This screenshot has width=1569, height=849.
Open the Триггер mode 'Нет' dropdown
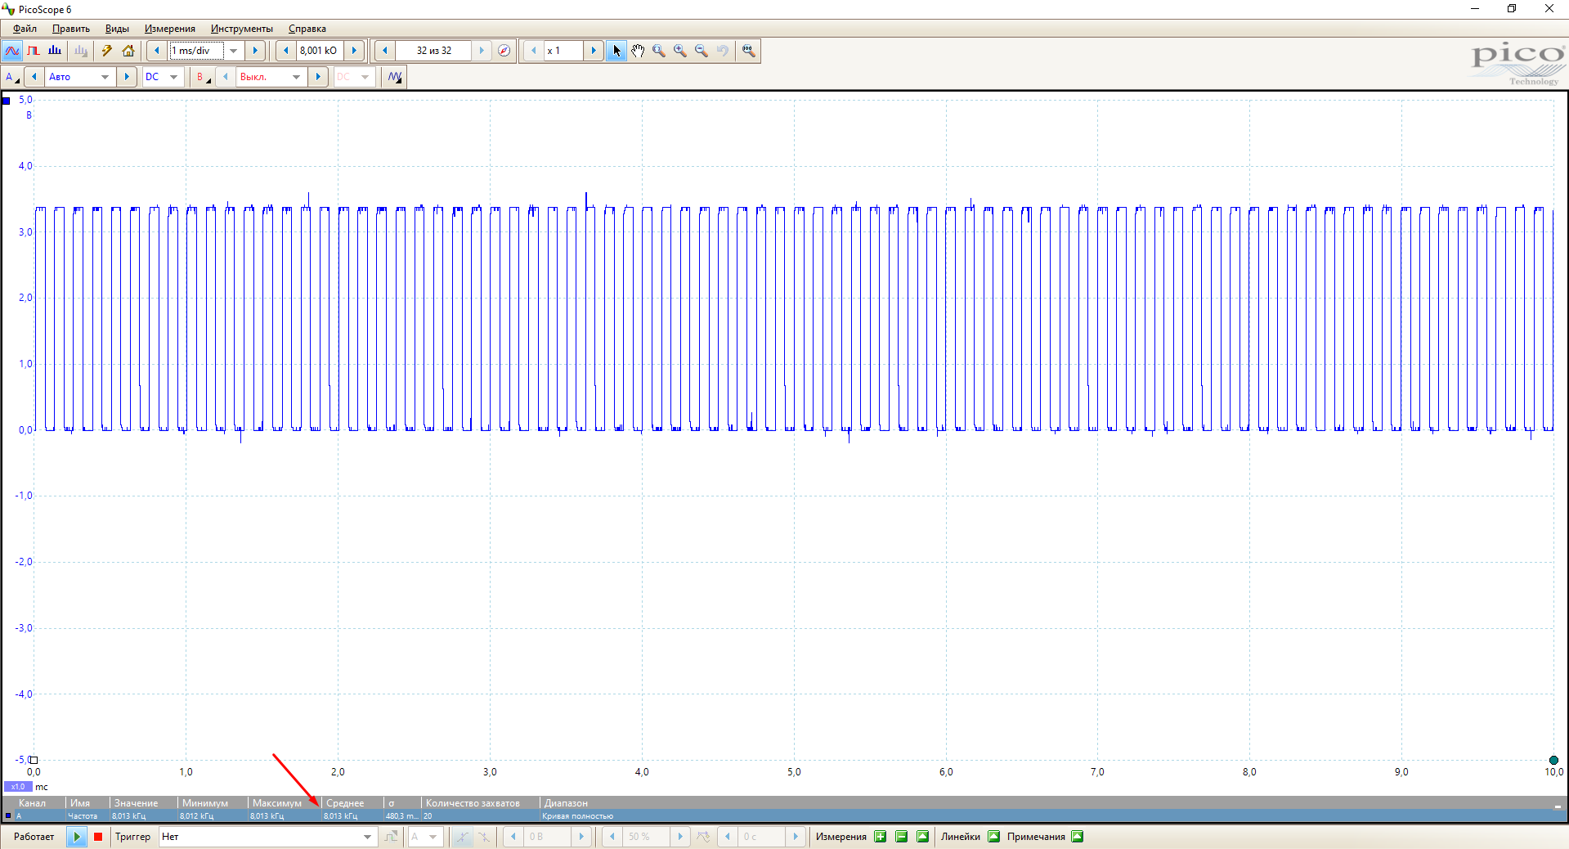pos(267,837)
